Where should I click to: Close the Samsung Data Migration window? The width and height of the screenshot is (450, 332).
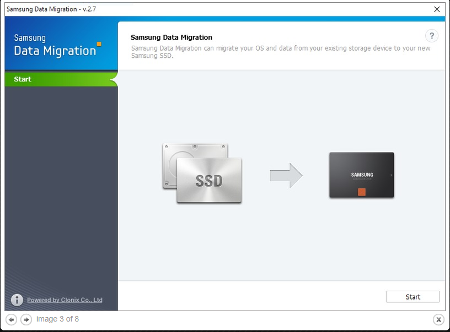pyautogui.click(x=437, y=9)
